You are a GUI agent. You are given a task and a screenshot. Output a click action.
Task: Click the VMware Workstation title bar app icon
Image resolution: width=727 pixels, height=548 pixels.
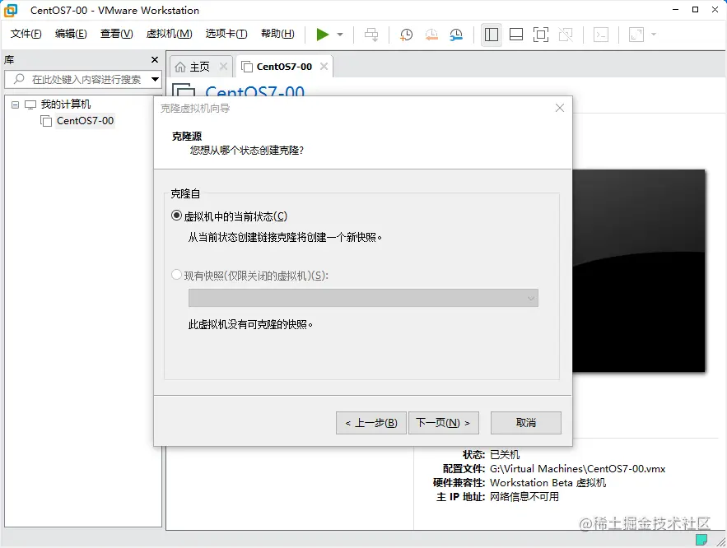tap(11, 10)
